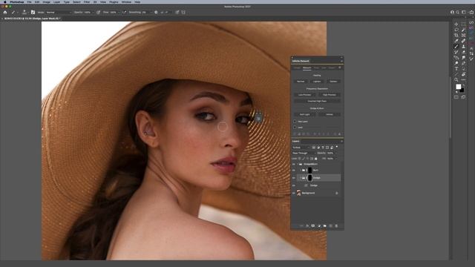Click the lock icon on Background layer

point(336,193)
